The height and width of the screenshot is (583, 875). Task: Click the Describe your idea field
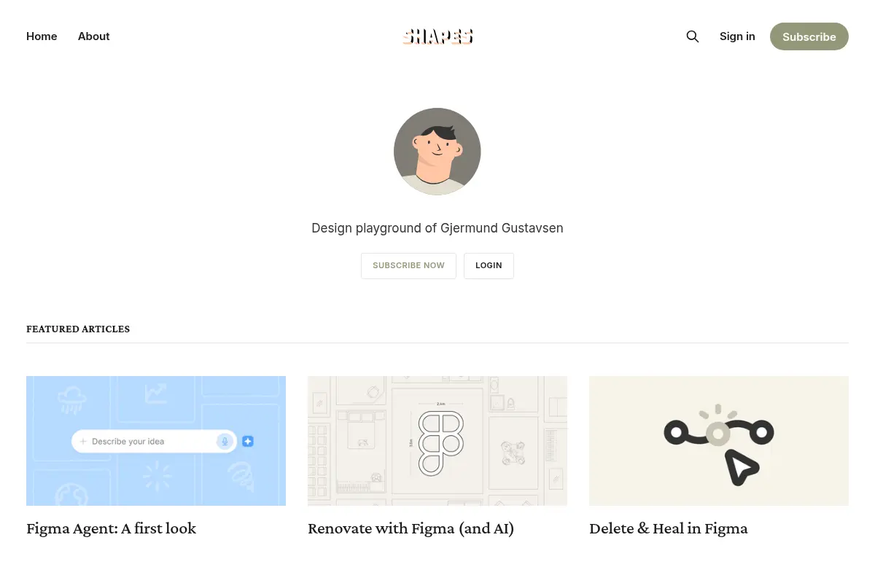154,442
